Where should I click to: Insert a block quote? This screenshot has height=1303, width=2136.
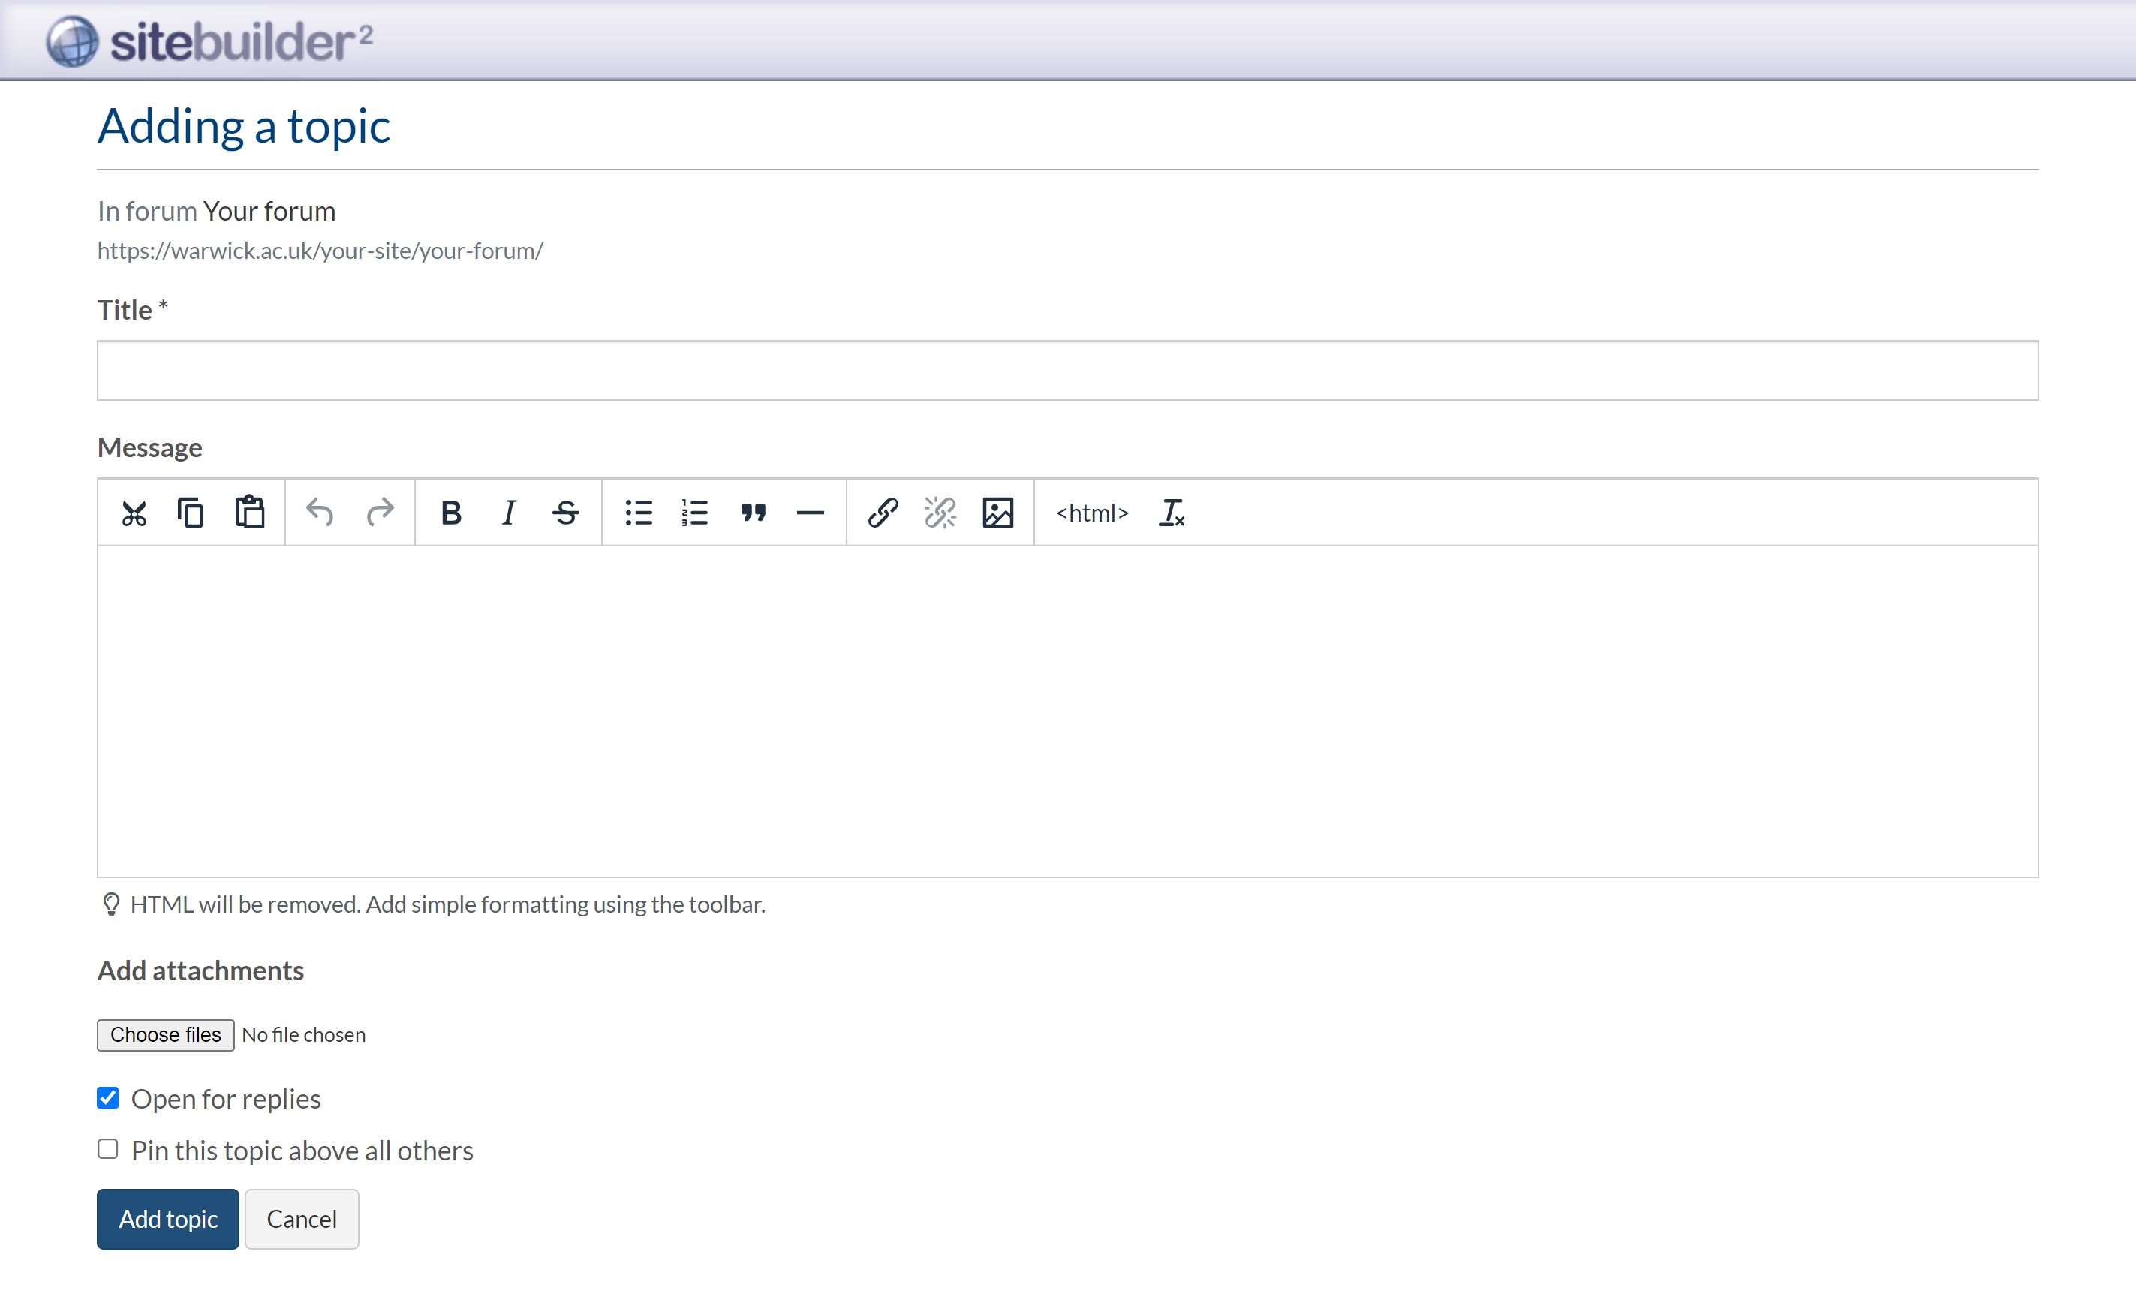coord(753,513)
